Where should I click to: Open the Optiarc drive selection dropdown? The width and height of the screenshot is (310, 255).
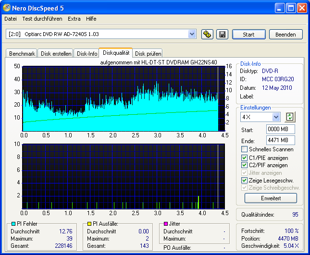coord(192,34)
